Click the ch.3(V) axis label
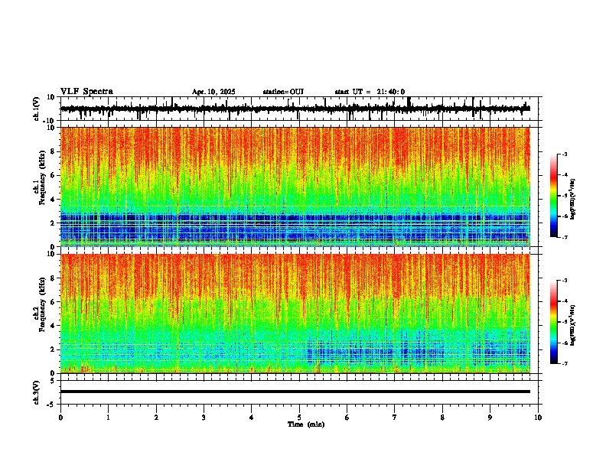Viewport: 606px width, 468px height. click(x=37, y=392)
